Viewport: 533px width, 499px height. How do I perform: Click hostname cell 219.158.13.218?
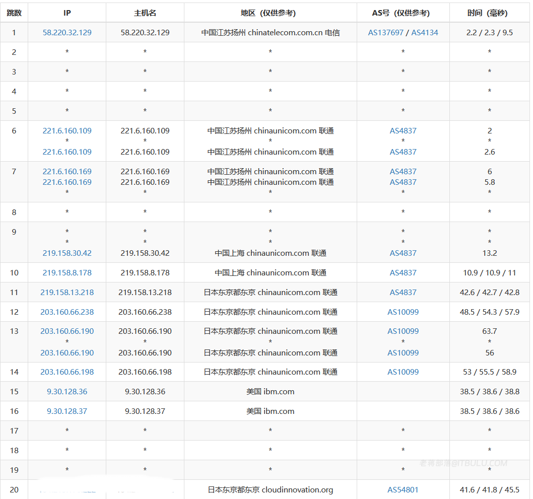pyautogui.click(x=145, y=293)
